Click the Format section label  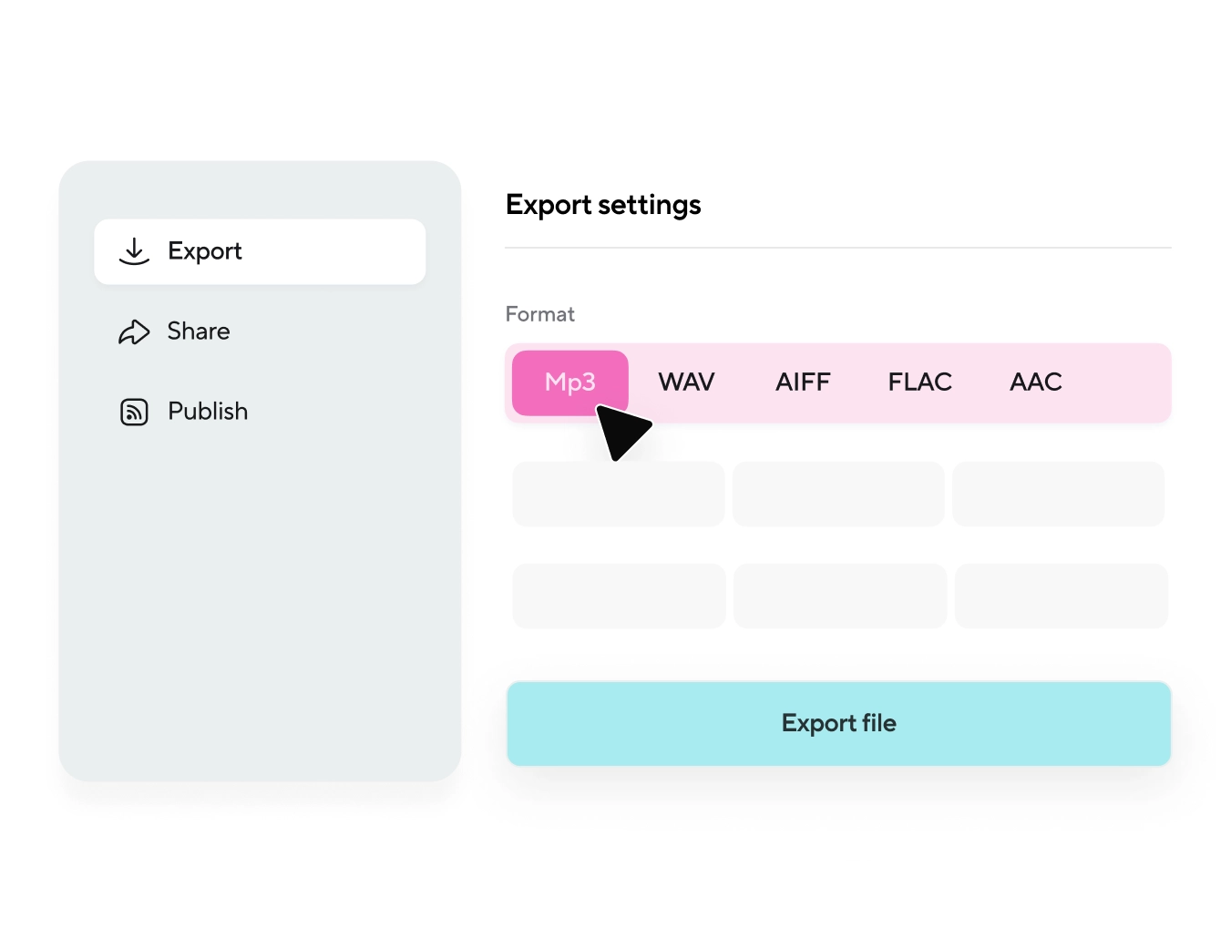point(540,314)
